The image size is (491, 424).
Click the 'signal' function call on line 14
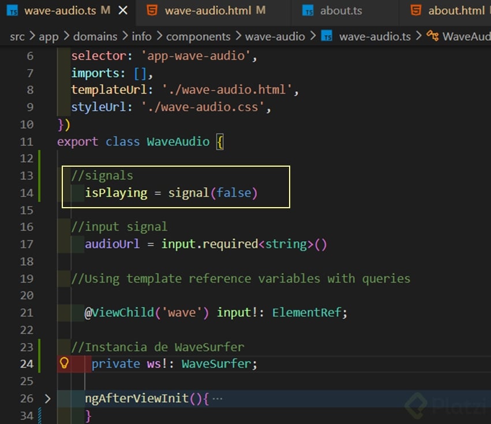[189, 193]
